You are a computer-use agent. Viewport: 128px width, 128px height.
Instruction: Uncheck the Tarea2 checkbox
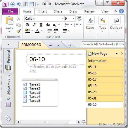25,88
